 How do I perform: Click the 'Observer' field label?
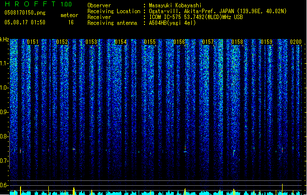pos(99,5)
